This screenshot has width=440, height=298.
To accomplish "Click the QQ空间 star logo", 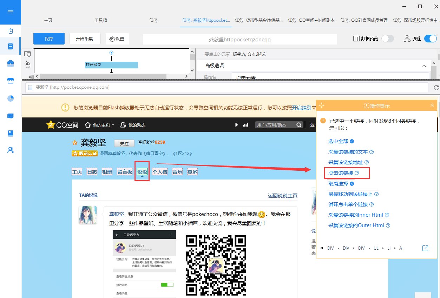I will click(51, 124).
